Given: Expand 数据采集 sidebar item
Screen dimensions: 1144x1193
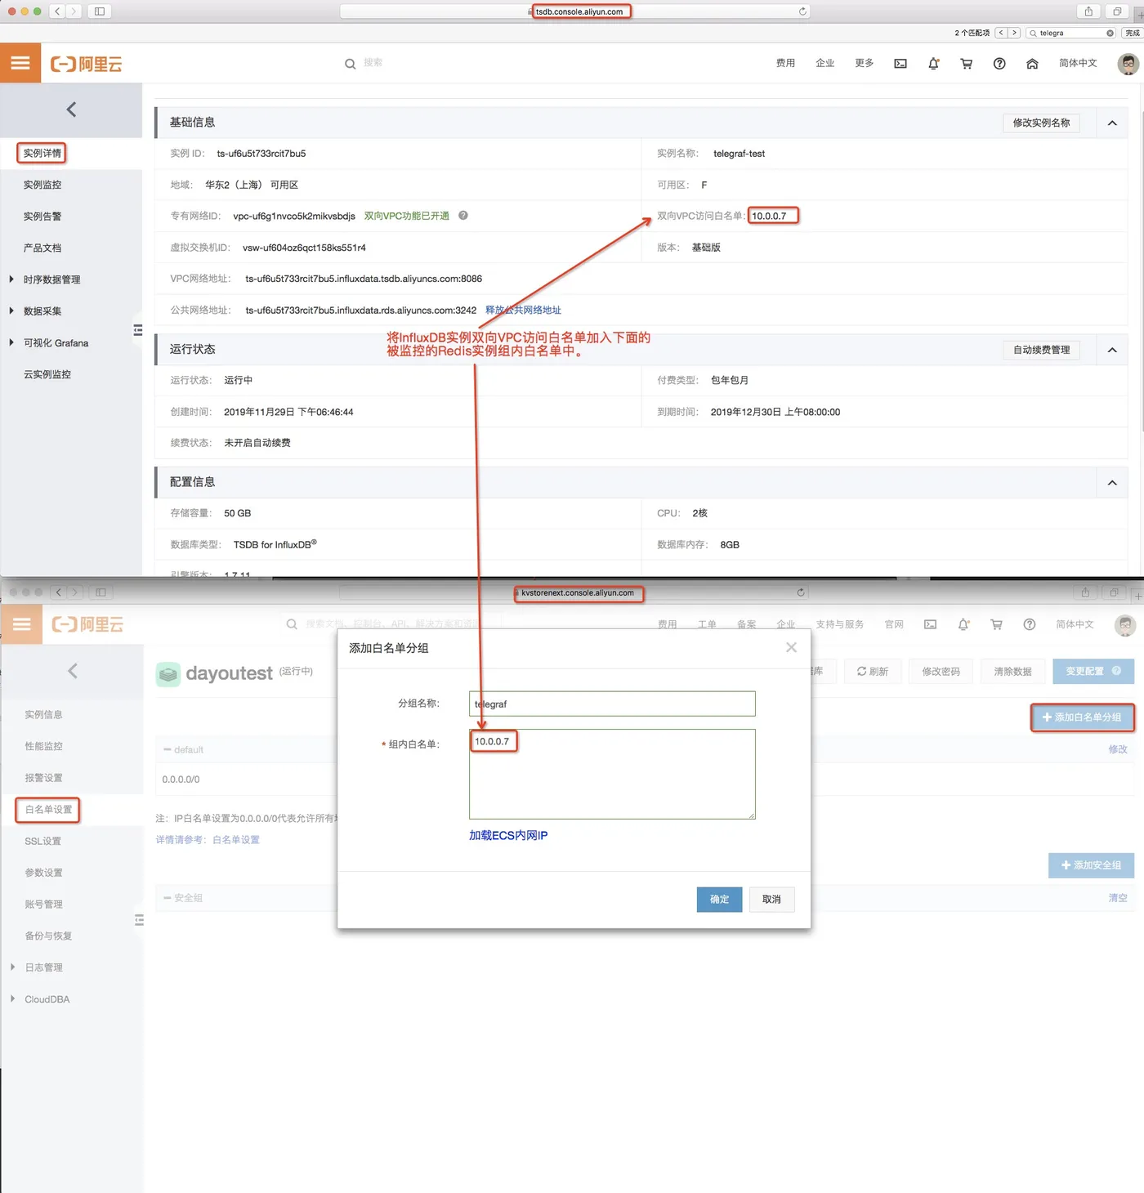Looking at the screenshot, I should pyautogui.click(x=11, y=311).
